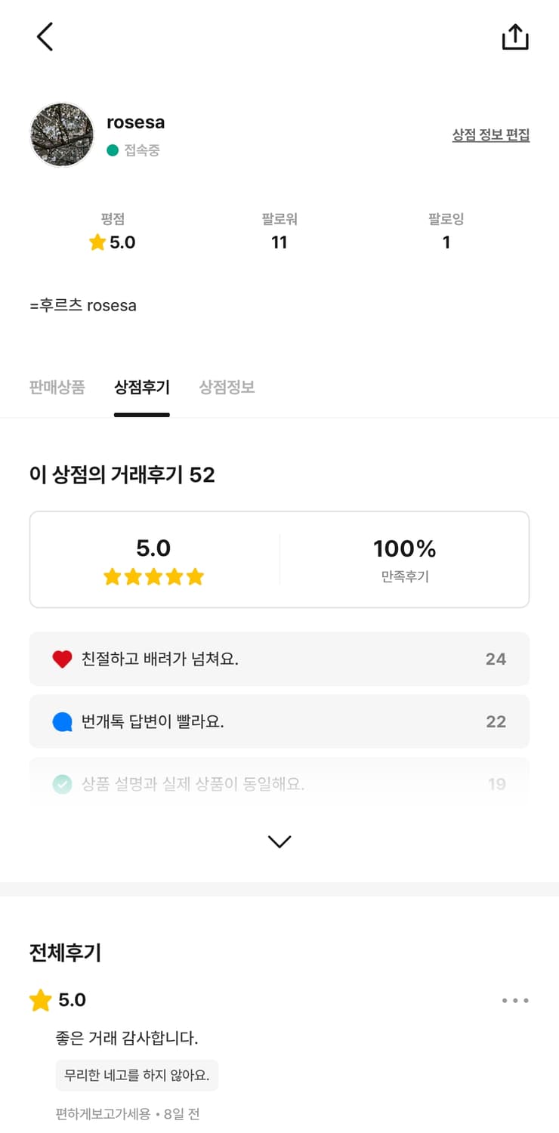
Task: Switch to 판매상품 tab
Action: 57,387
